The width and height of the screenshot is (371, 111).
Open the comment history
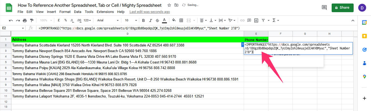[x=324, y=8]
